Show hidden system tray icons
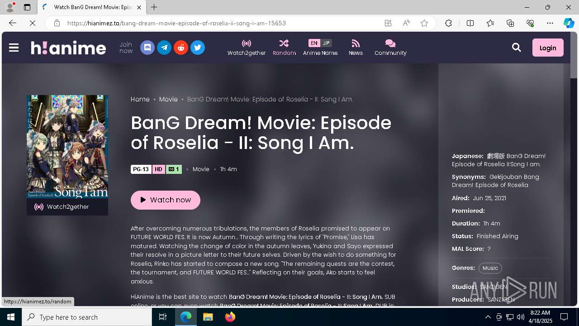The height and width of the screenshot is (326, 579). [x=488, y=317]
